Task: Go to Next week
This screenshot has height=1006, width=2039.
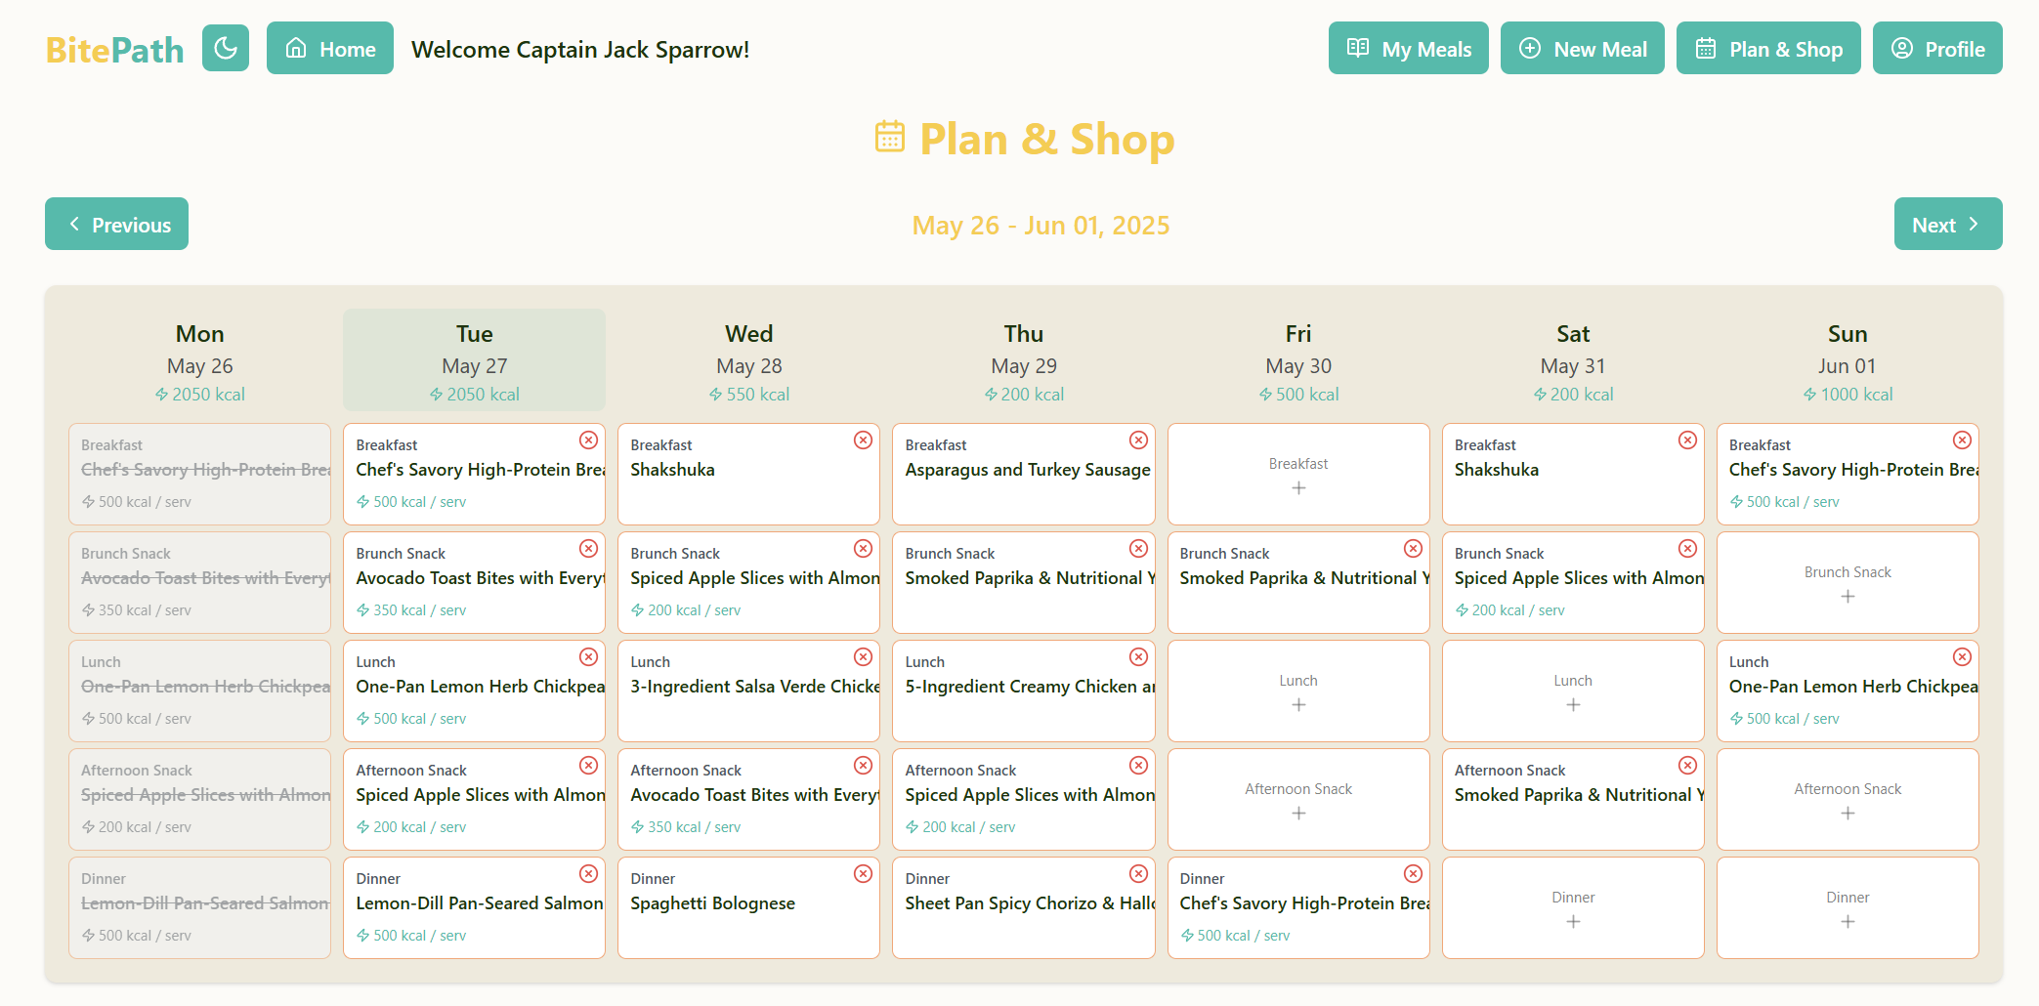Action: coord(1947,225)
